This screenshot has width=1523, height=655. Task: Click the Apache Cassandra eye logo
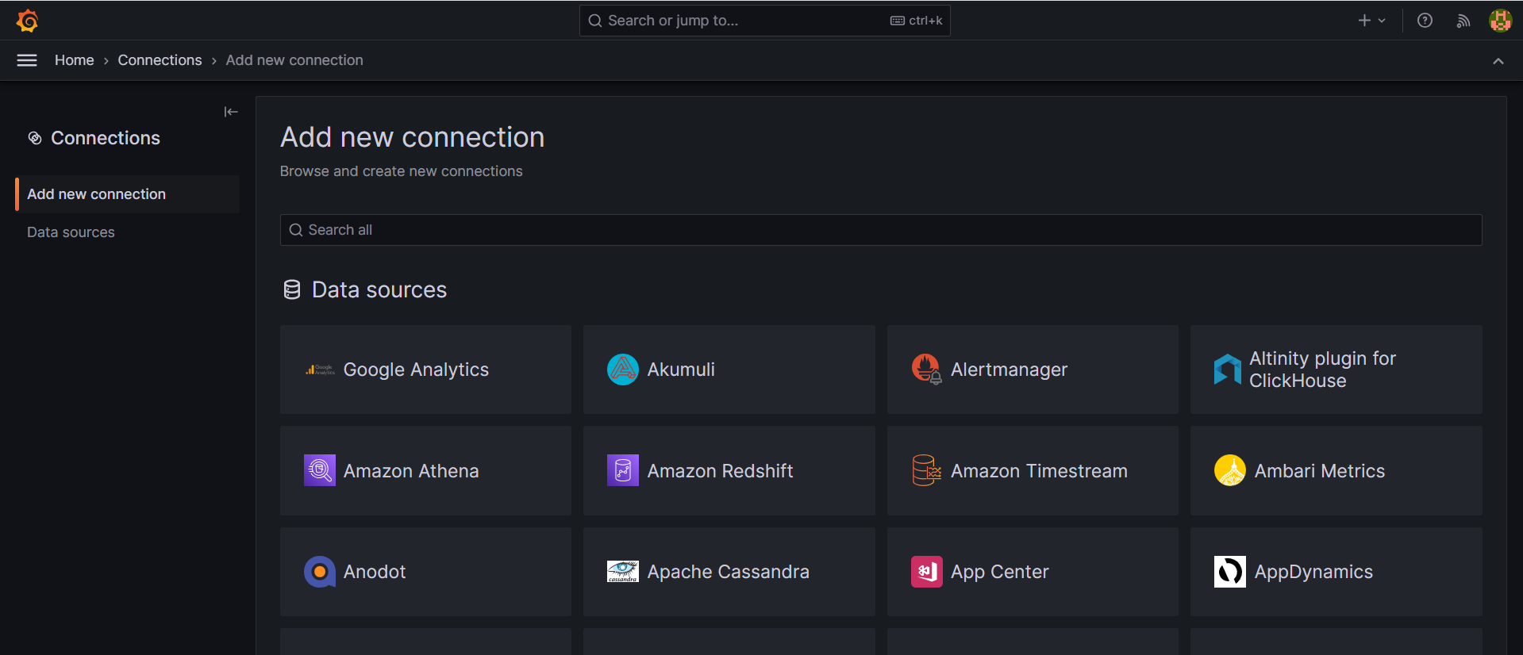(623, 572)
